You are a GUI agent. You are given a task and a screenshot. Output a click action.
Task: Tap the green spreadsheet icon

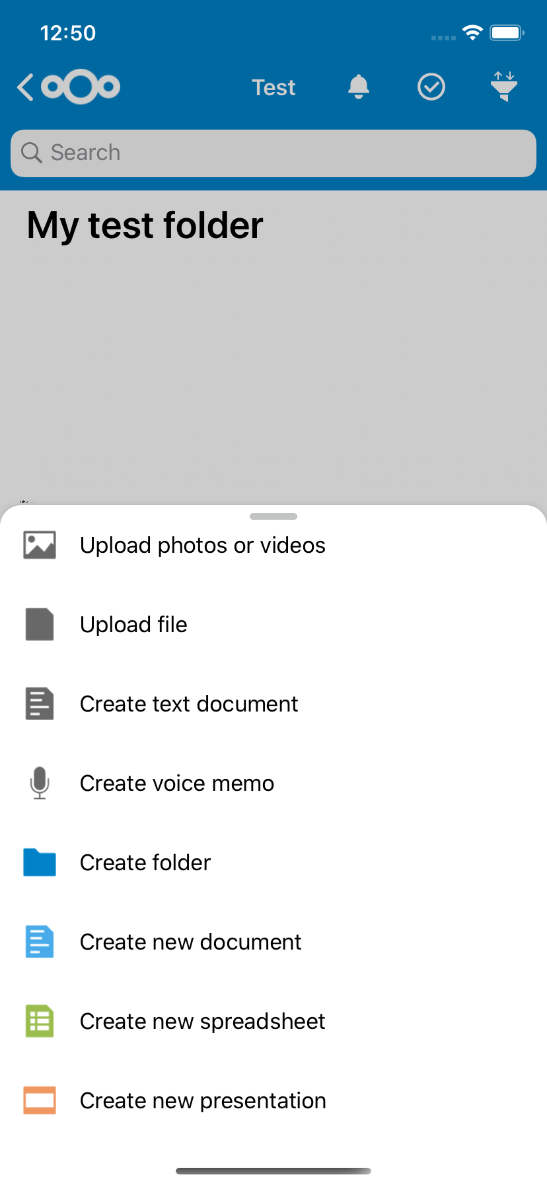[40, 1021]
